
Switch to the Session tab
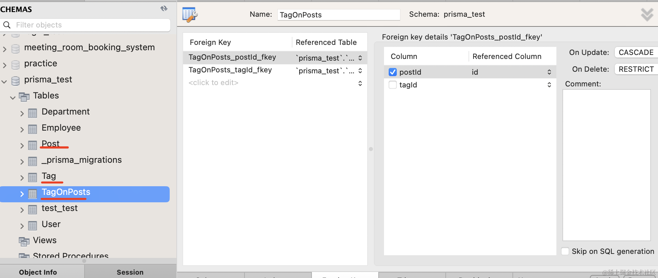pos(130,272)
